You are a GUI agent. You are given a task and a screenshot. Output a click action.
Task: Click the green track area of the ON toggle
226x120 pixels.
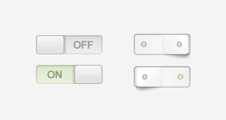tap(55, 75)
